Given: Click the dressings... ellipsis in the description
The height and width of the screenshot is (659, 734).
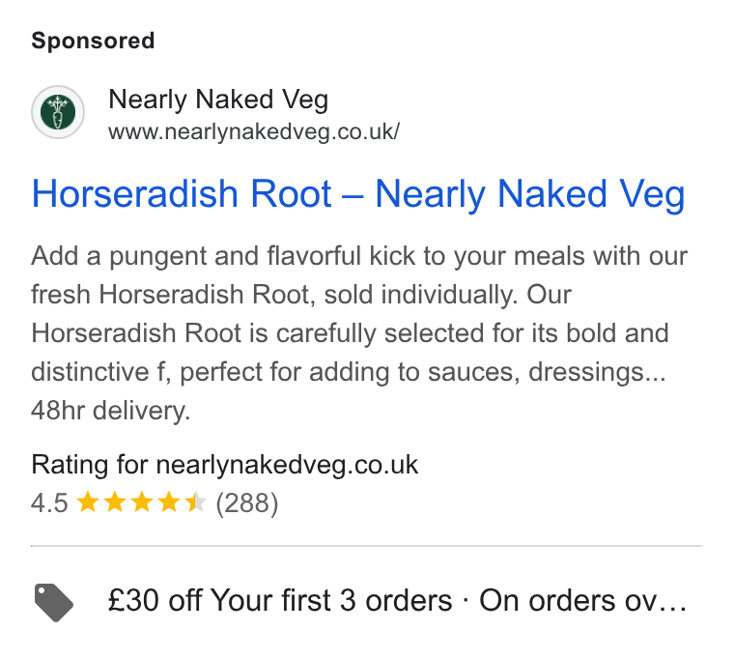Looking at the screenshot, I should pos(597,372).
